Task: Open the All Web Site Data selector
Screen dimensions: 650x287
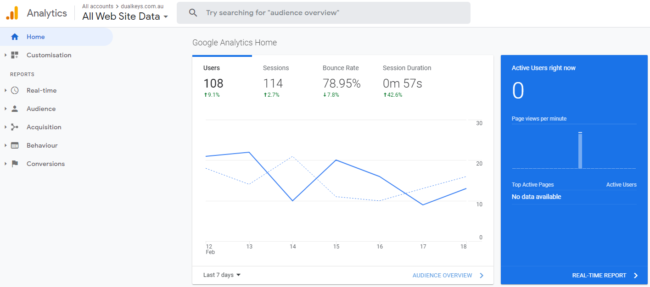Action: [x=125, y=17]
